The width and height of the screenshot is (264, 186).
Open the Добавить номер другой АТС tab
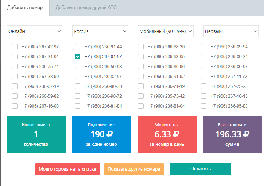click(86, 8)
